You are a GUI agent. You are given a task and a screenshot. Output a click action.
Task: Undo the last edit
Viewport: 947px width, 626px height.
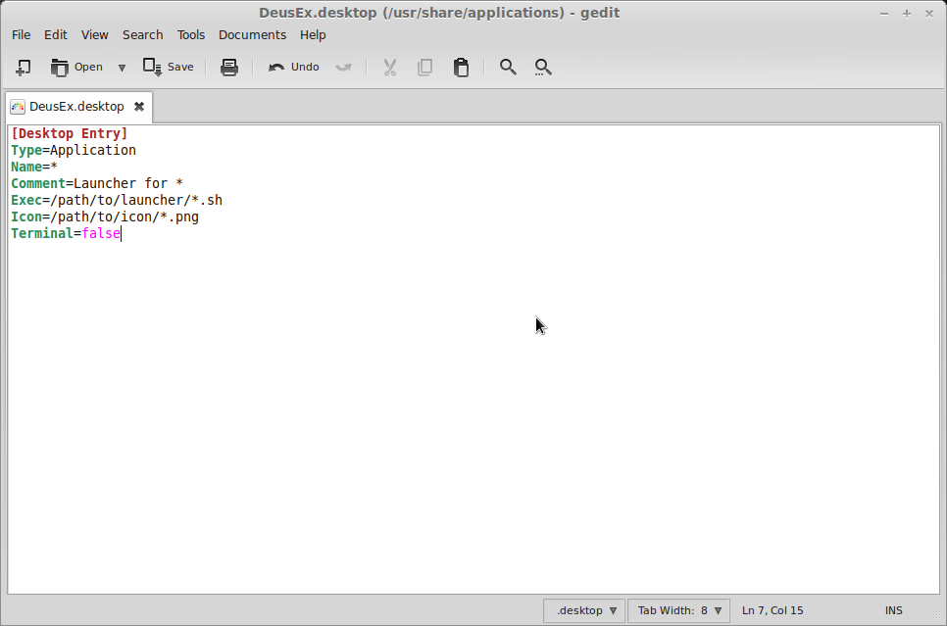coord(293,67)
